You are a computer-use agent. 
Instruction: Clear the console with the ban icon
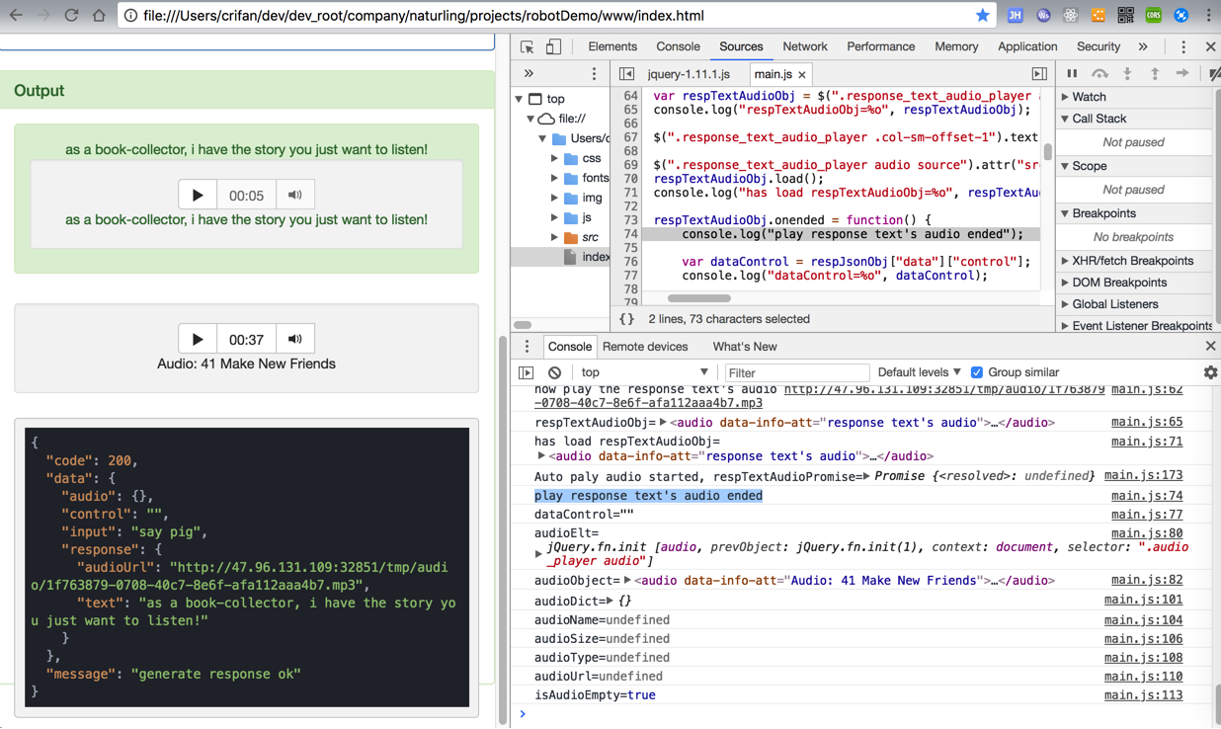(554, 372)
